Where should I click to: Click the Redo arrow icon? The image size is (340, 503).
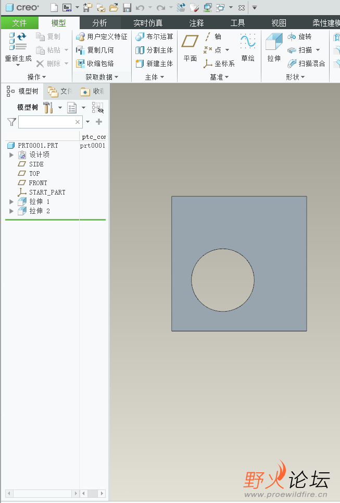click(x=161, y=7)
